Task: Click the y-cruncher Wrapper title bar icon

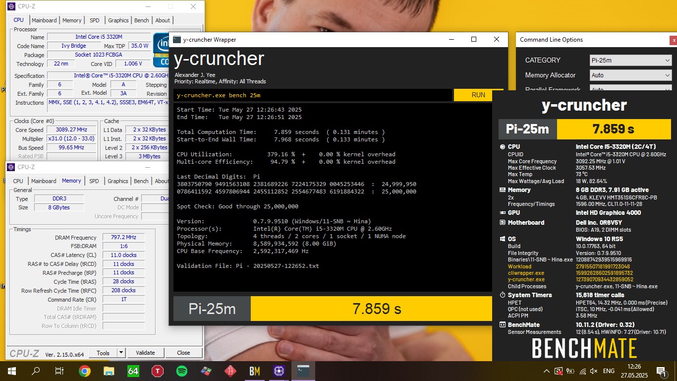Action: coord(176,40)
